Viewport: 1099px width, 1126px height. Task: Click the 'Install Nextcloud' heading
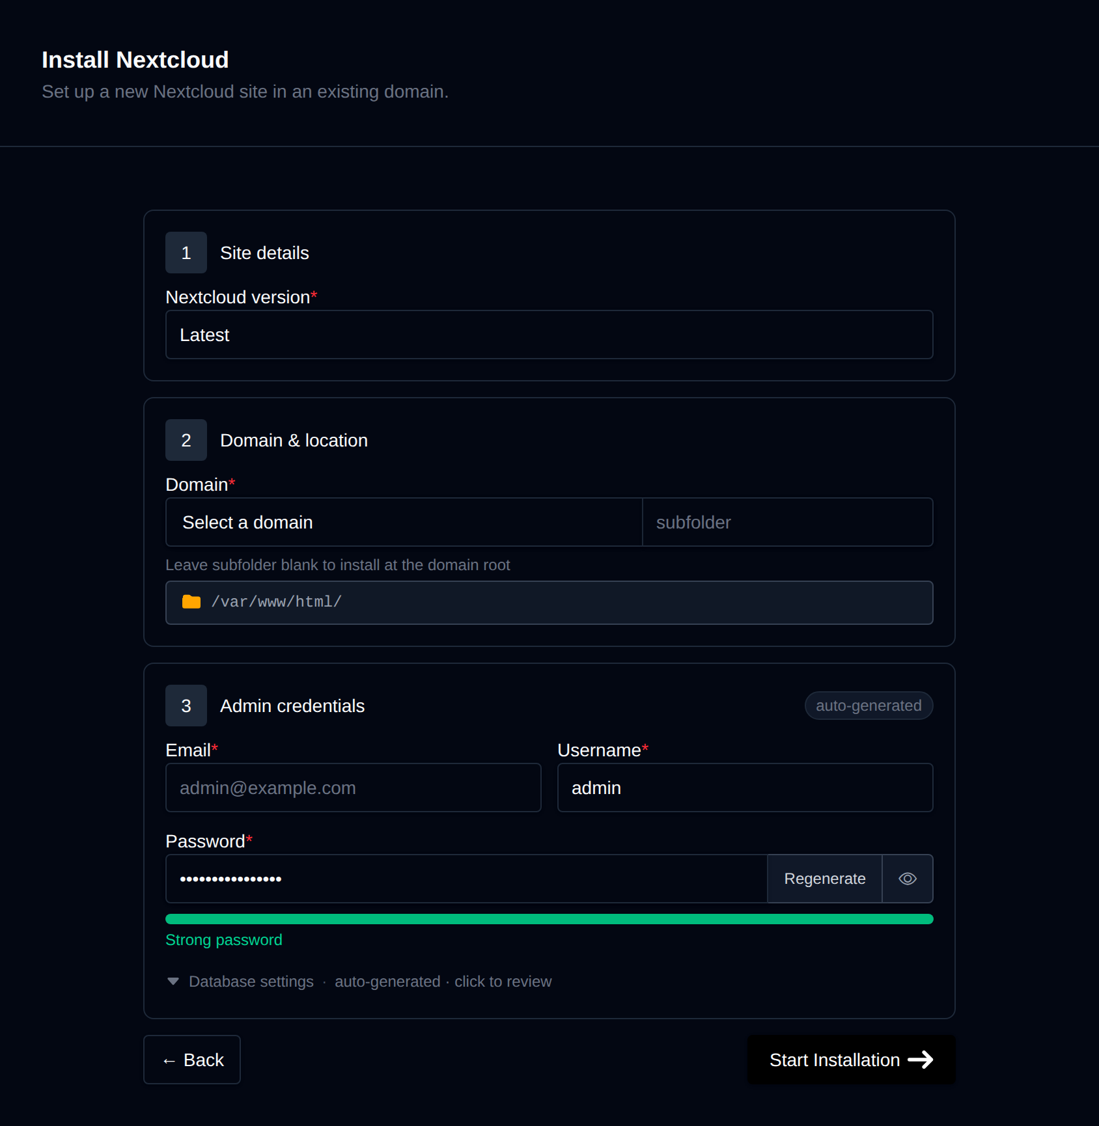[135, 60]
